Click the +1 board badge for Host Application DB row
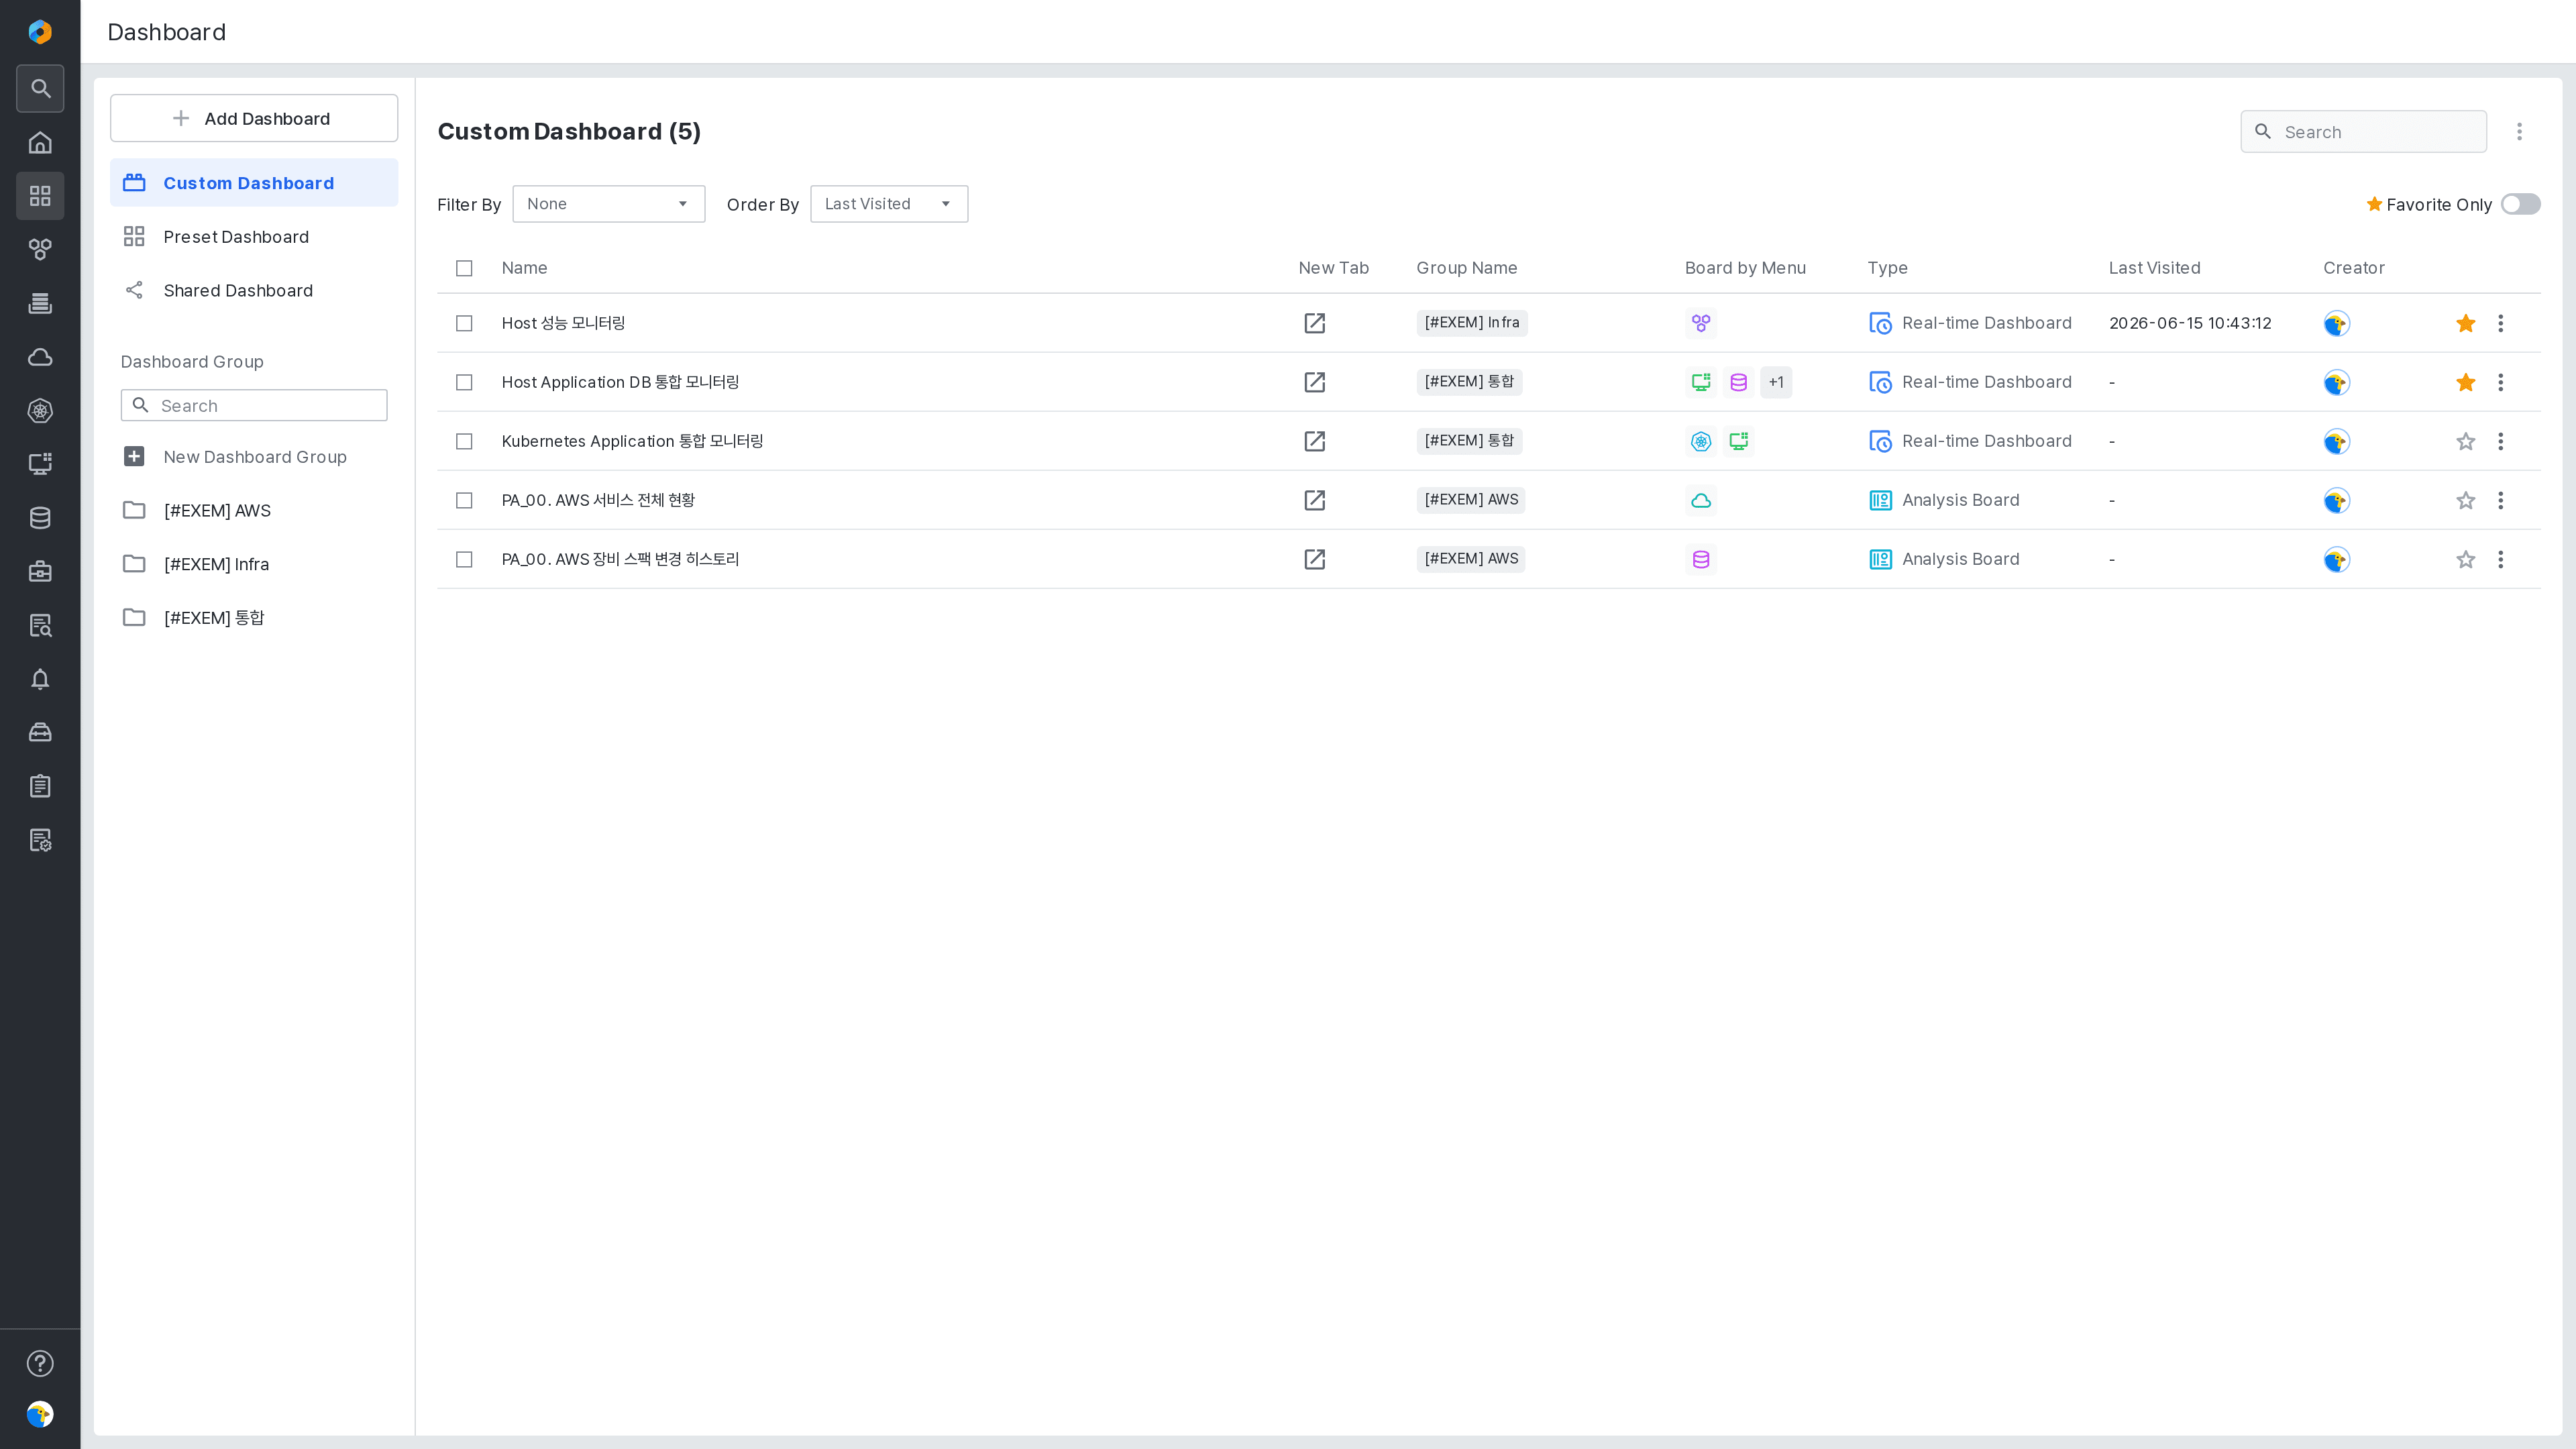Image resolution: width=2576 pixels, height=1449 pixels. (1776, 382)
